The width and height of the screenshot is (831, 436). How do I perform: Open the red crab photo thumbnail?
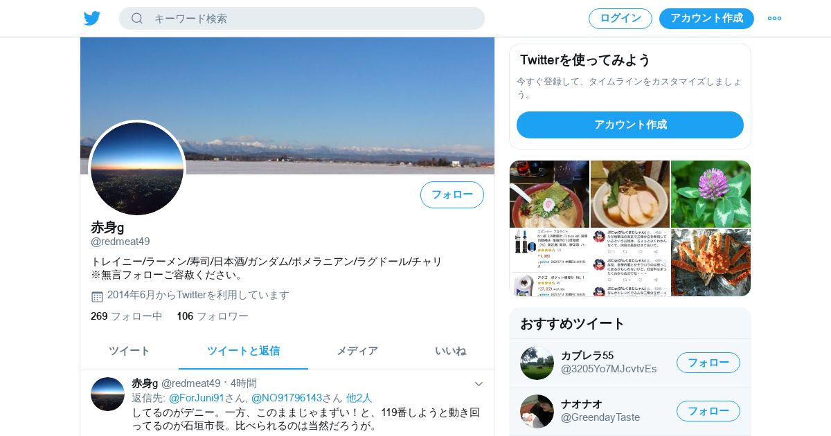pyautogui.click(x=711, y=262)
